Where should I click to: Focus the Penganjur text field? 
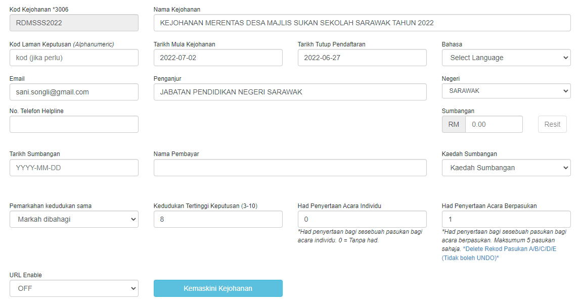click(x=290, y=92)
